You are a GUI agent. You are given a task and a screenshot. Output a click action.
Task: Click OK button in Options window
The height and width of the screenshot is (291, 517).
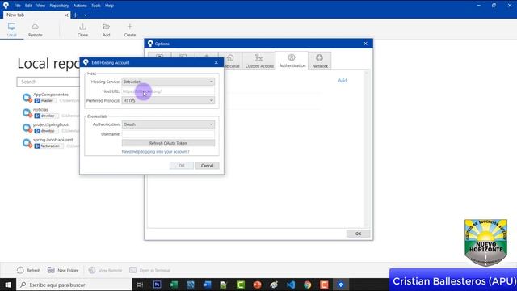(x=358, y=234)
